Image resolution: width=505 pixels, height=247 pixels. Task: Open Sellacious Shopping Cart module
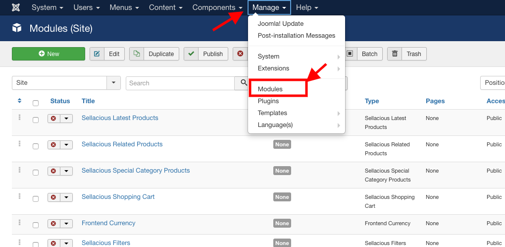118,197
